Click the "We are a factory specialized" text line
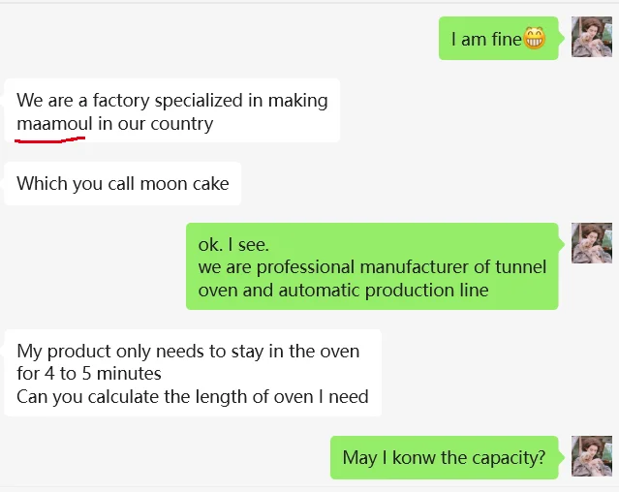Viewport: 619px width, 492px height. coord(171,100)
